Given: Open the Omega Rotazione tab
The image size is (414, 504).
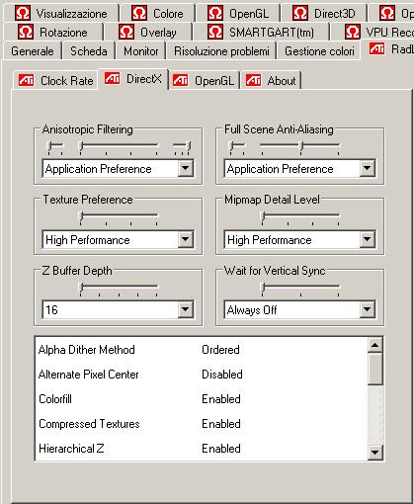Looking at the screenshot, I should (52, 33).
